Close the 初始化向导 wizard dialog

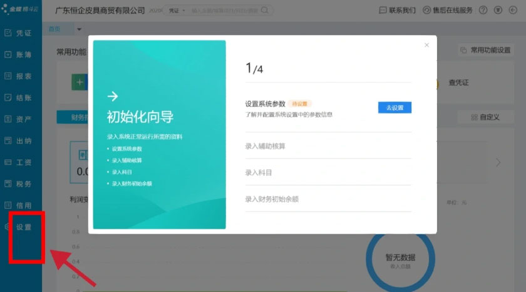pos(426,45)
